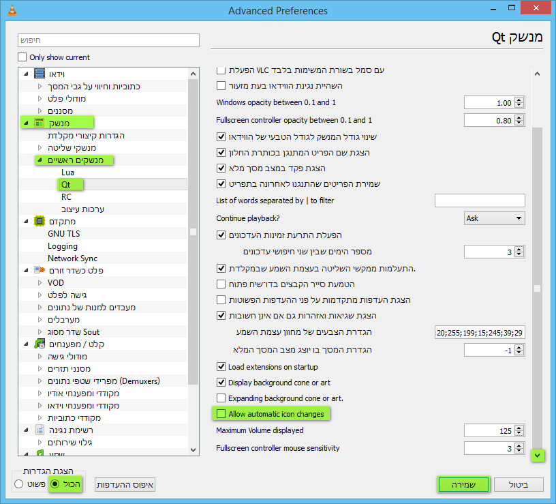Decrease Fullscreen controller mouse sensitivity value
Viewport: 556px width, 504px height.
[x=519, y=451]
